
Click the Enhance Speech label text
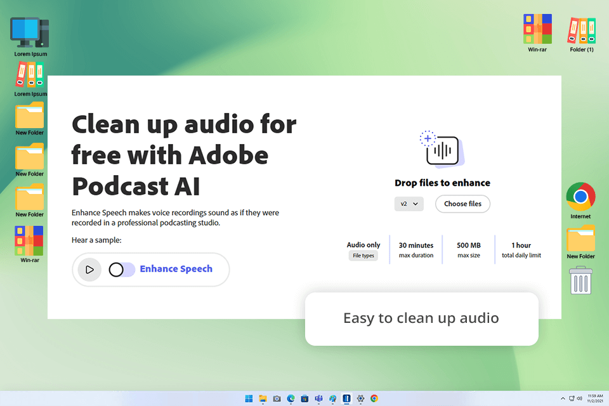point(176,269)
